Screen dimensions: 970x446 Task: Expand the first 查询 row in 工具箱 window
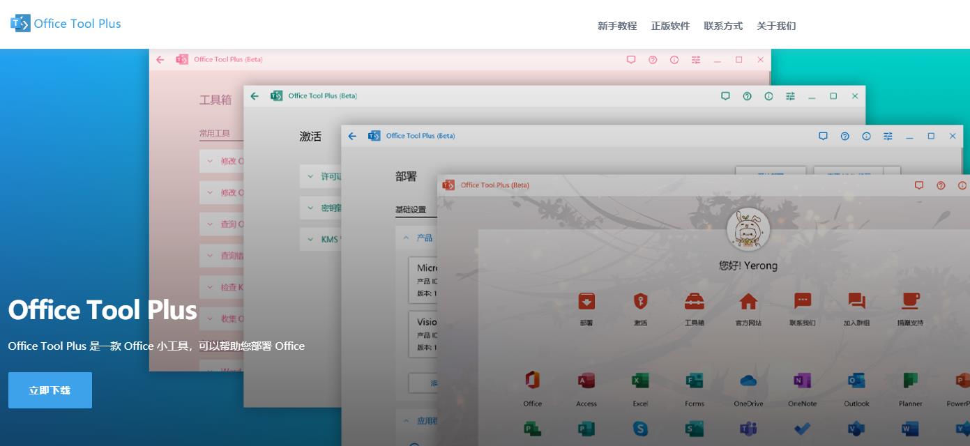click(222, 224)
